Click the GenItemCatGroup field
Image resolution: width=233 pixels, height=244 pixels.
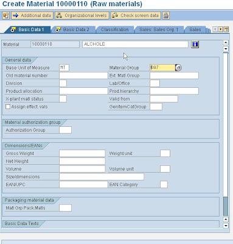pos(156,107)
